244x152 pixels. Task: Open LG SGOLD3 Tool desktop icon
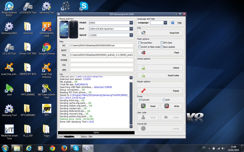pos(28,8)
